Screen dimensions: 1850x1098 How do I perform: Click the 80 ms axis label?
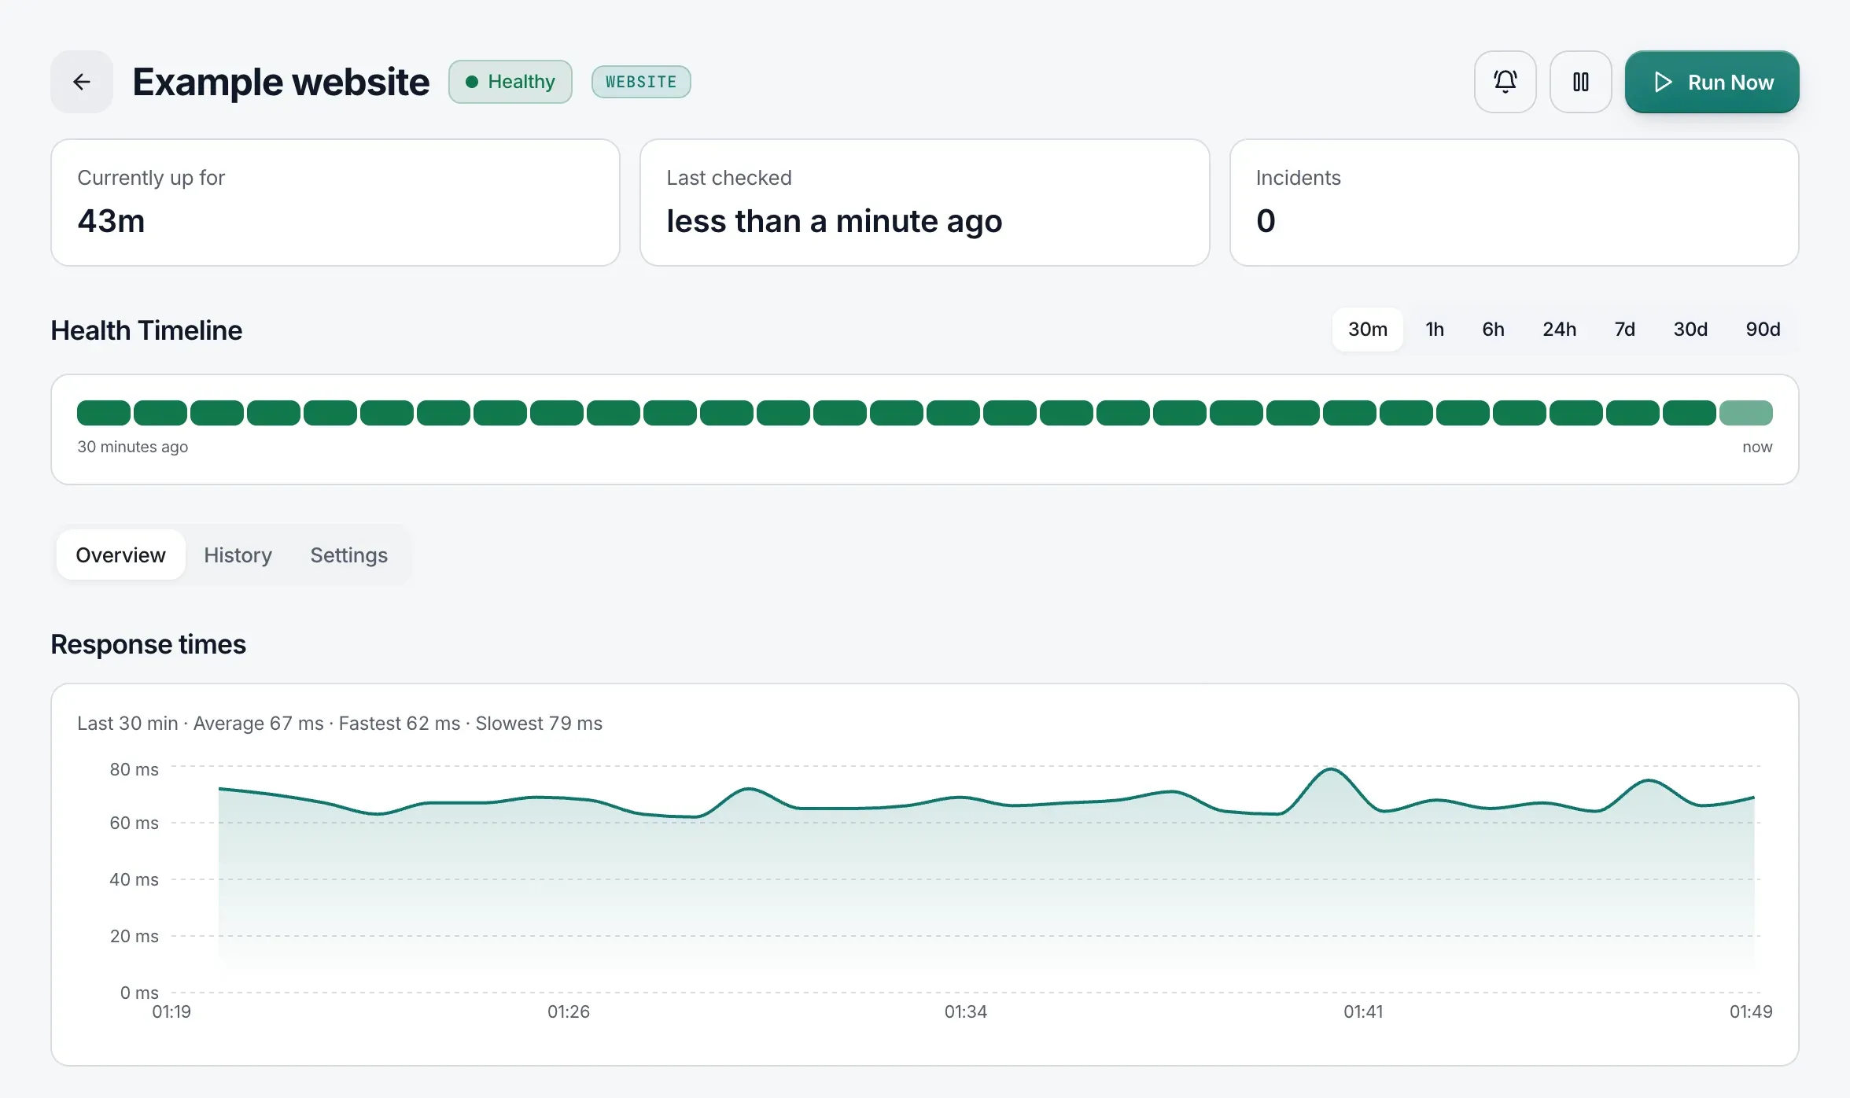[134, 769]
